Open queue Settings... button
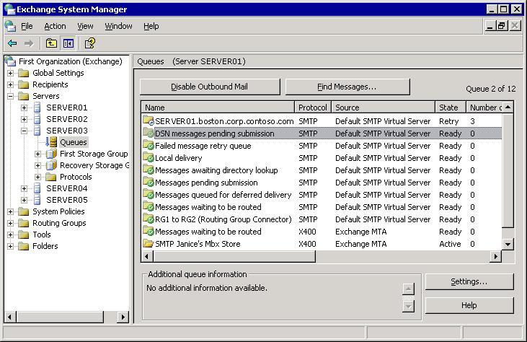Viewport: 527px width, 342px height. tap(469, 281)
